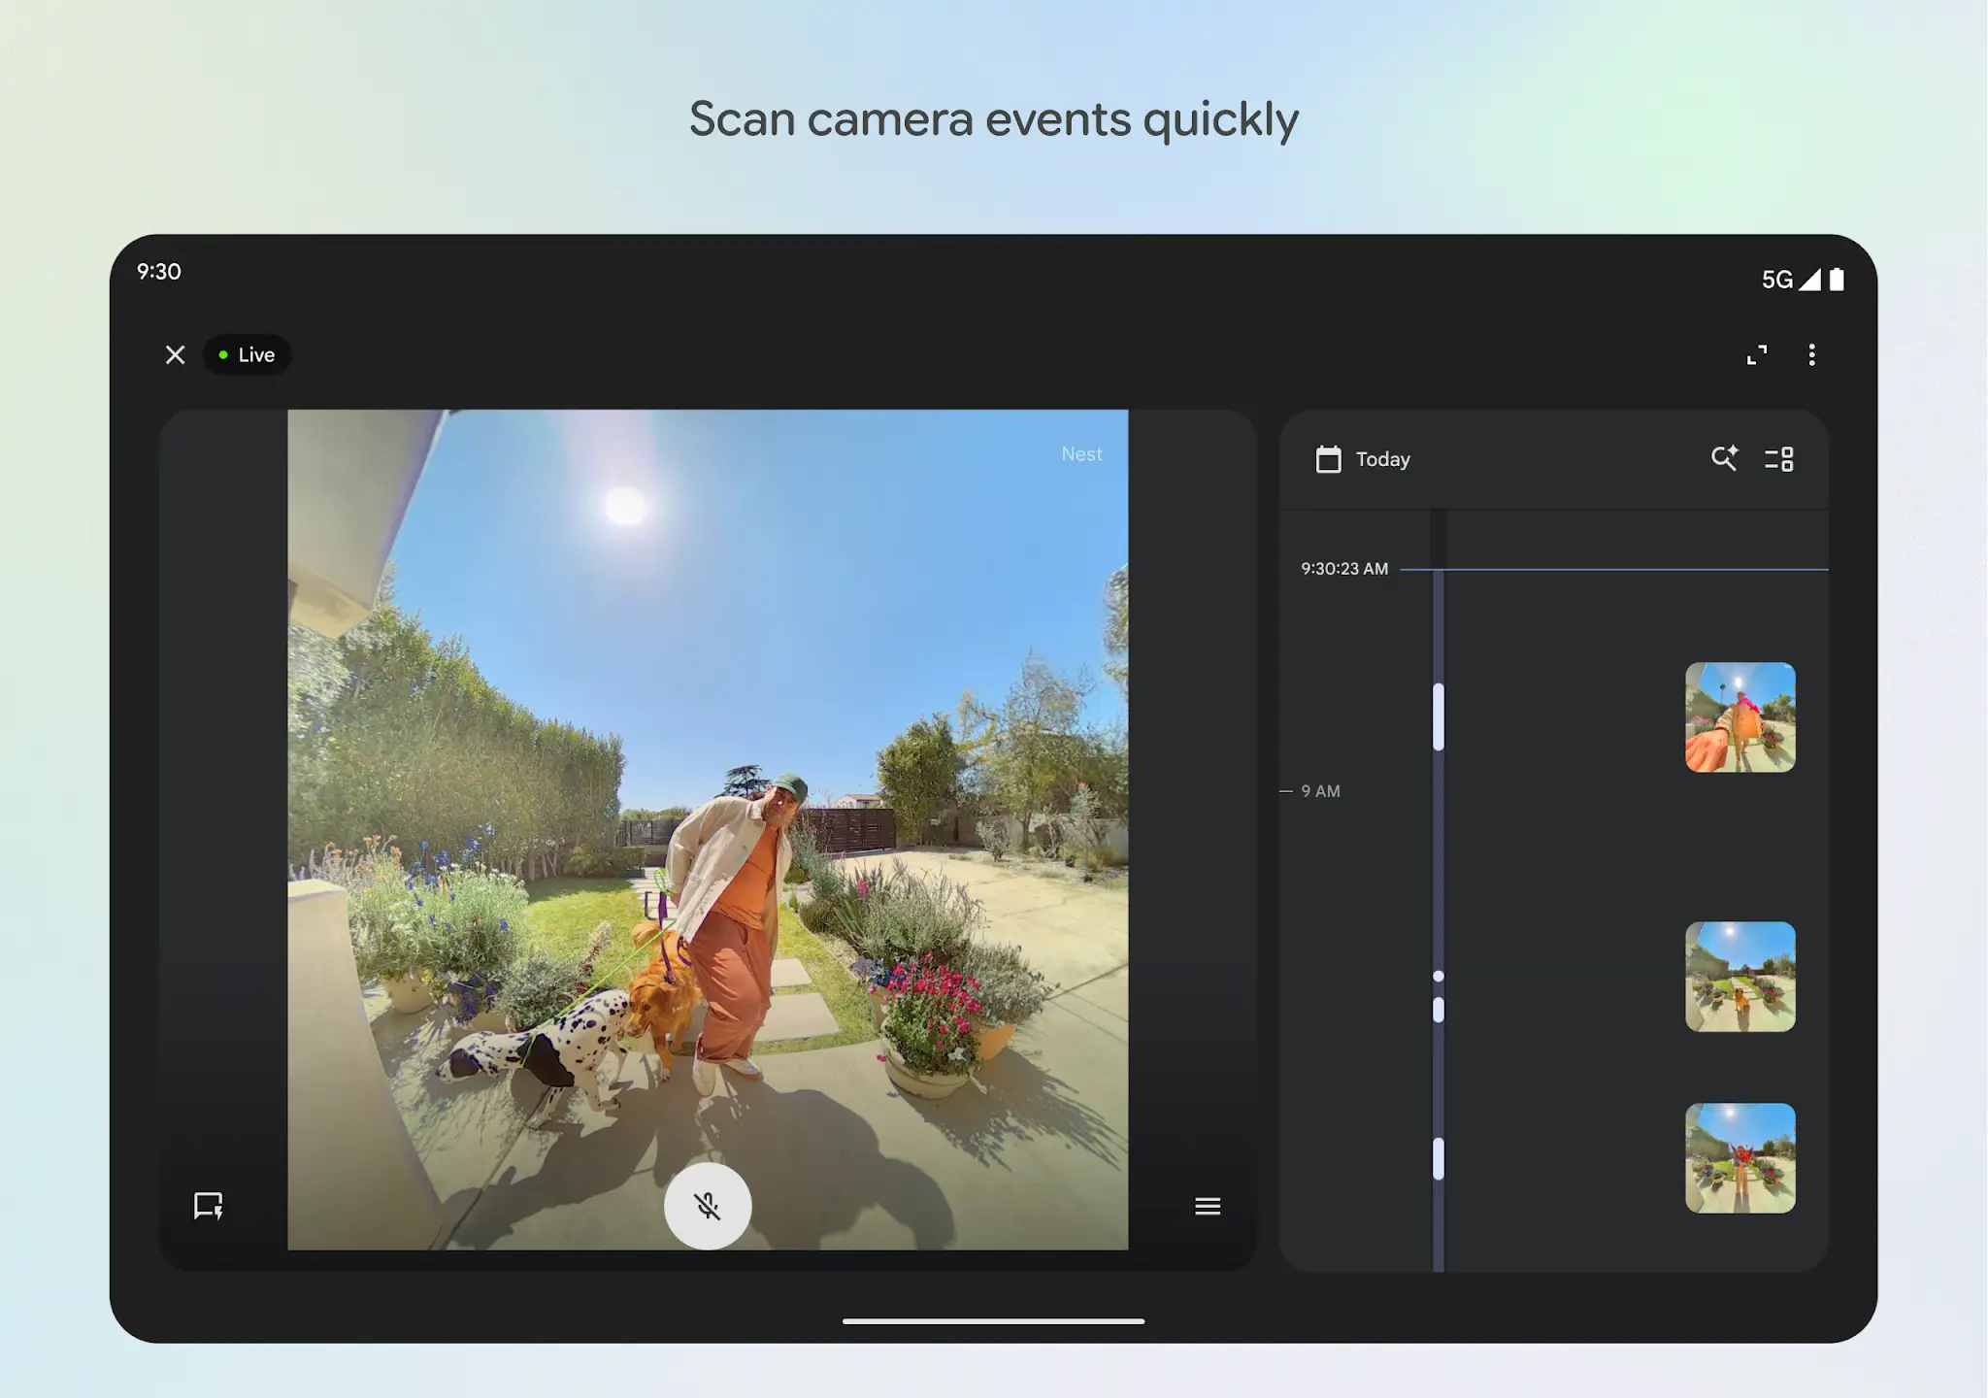Select the small dot event marker

[1439, 976]
